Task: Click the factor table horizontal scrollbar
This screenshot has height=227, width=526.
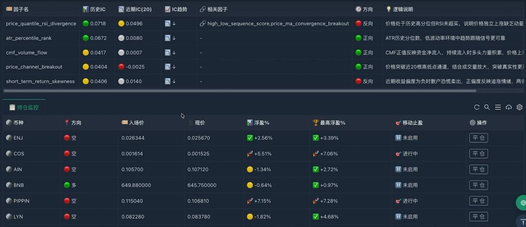Action: tap(243, 91)
